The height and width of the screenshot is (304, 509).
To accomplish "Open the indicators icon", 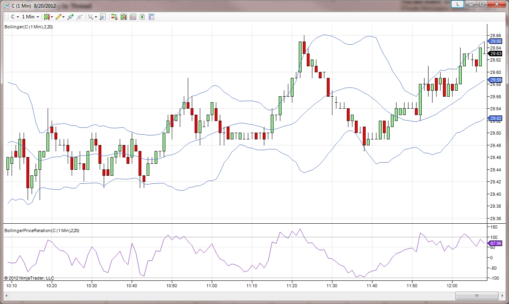I will pyautogui.click(x=133, y=17).
